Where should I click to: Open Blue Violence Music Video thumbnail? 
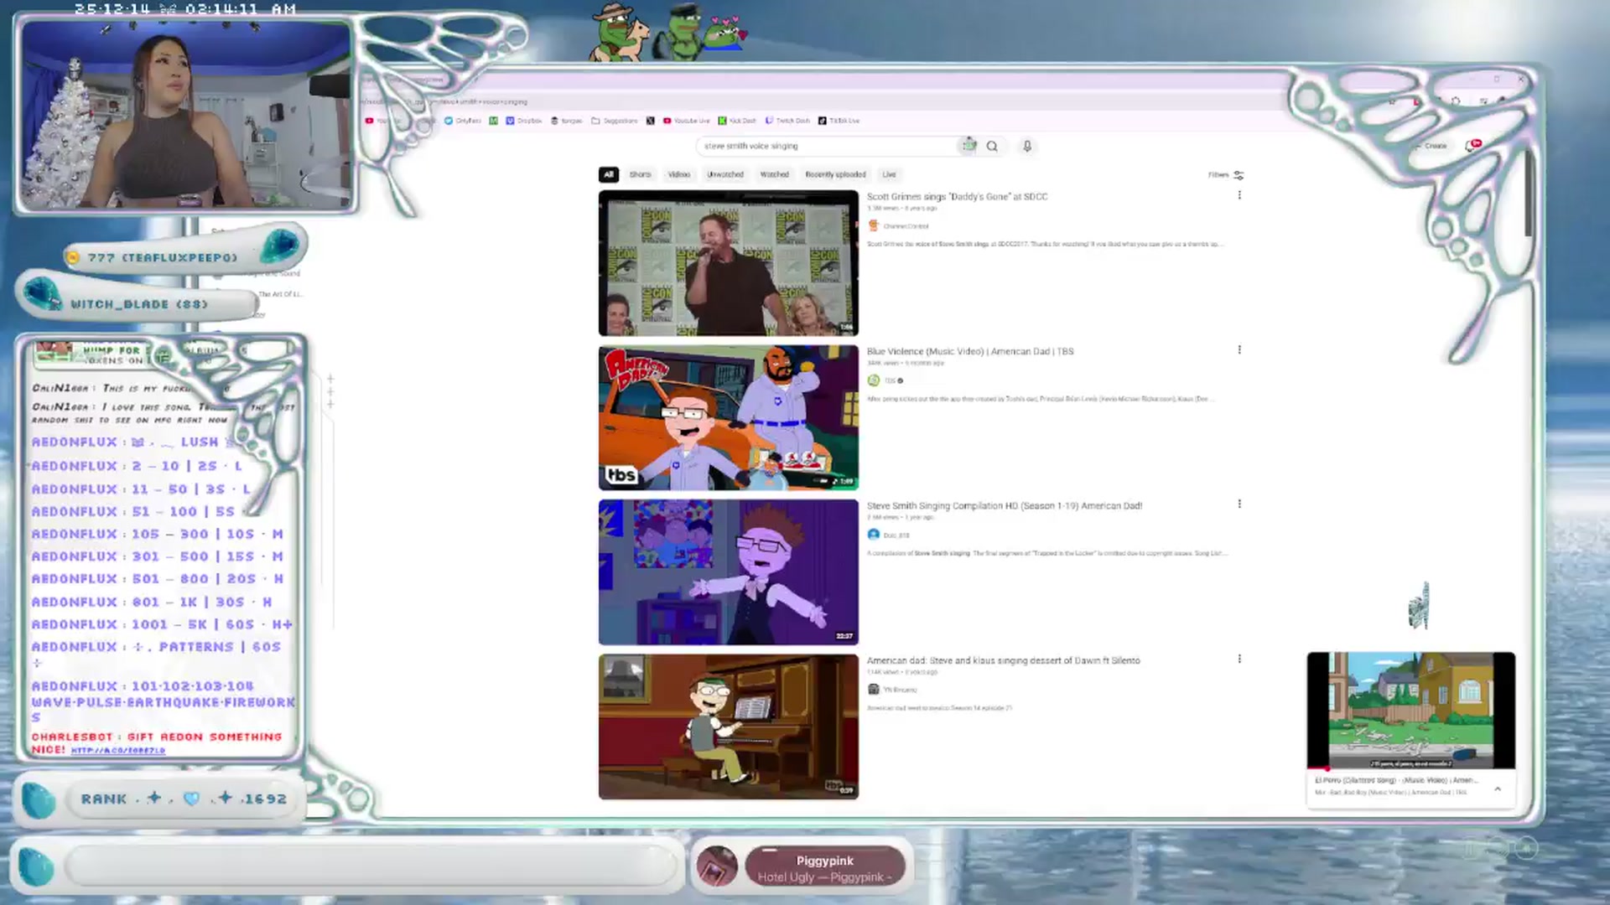729,417
